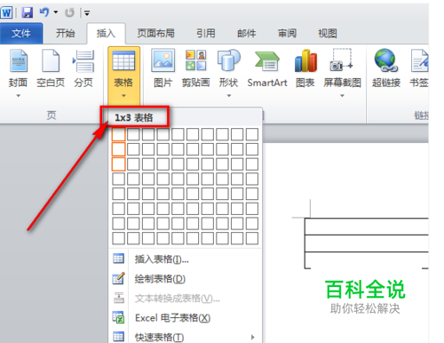Insert a cover page with 封面 icon
Image resolution: width=444 pixels, height=343 pixels.
19,61
